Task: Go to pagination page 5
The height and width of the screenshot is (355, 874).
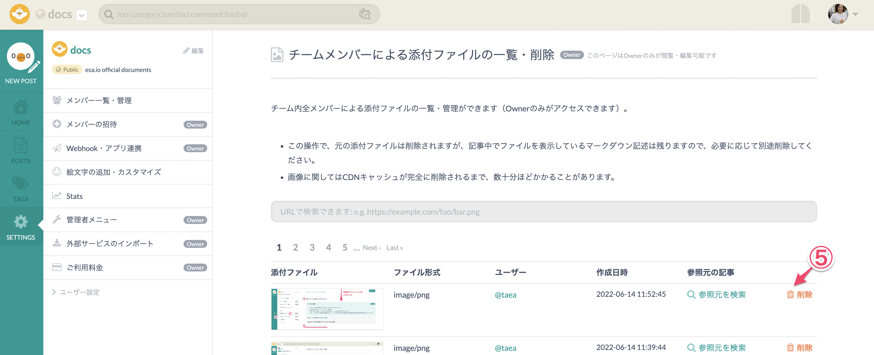Action: pos(345,248)
